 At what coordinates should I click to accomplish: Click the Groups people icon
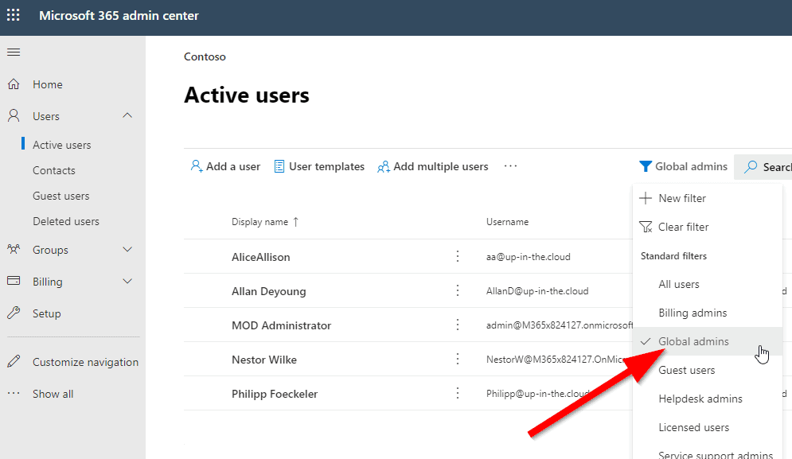[14, 249]
